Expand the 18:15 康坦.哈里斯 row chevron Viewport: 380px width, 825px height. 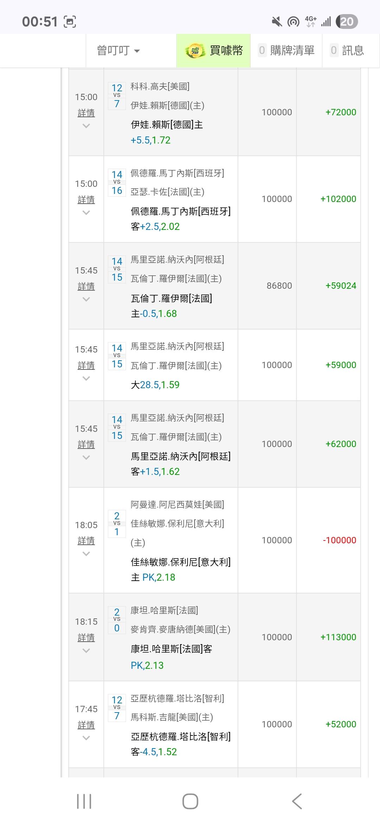pos(86,650)
